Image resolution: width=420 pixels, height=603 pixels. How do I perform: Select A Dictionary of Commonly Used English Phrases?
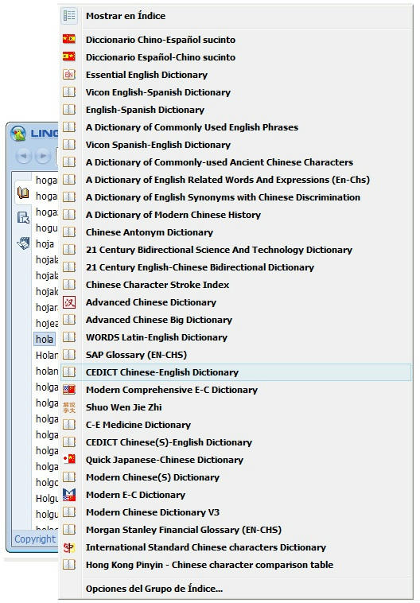[235, 127]
